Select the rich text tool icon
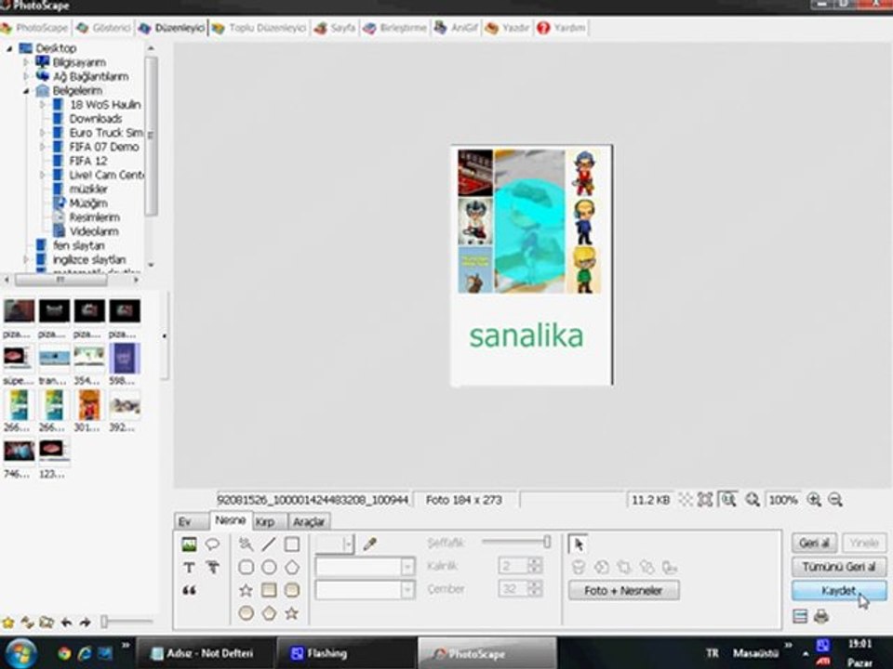This screenshot has height=669, width=893. pyautogui.click(x=212, y=567)
